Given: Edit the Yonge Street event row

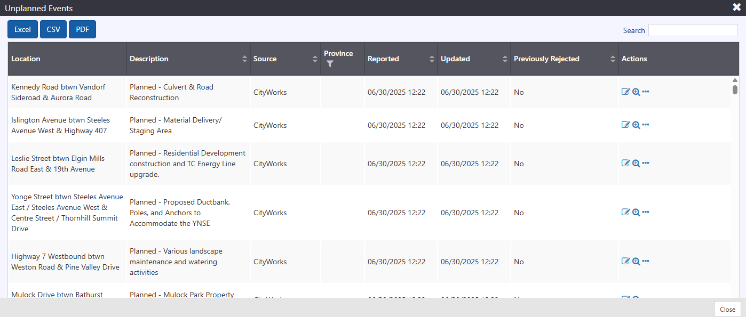Looking at the screenshot, I should click(626, 212).
